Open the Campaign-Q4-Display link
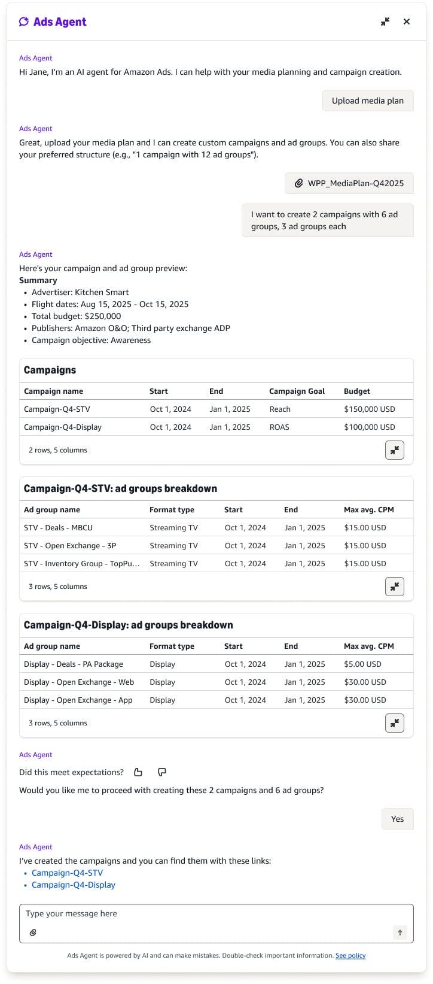Image resolution: width=433 pixels, height=984 pixels. pyautogui.click(x=73, y=885)
